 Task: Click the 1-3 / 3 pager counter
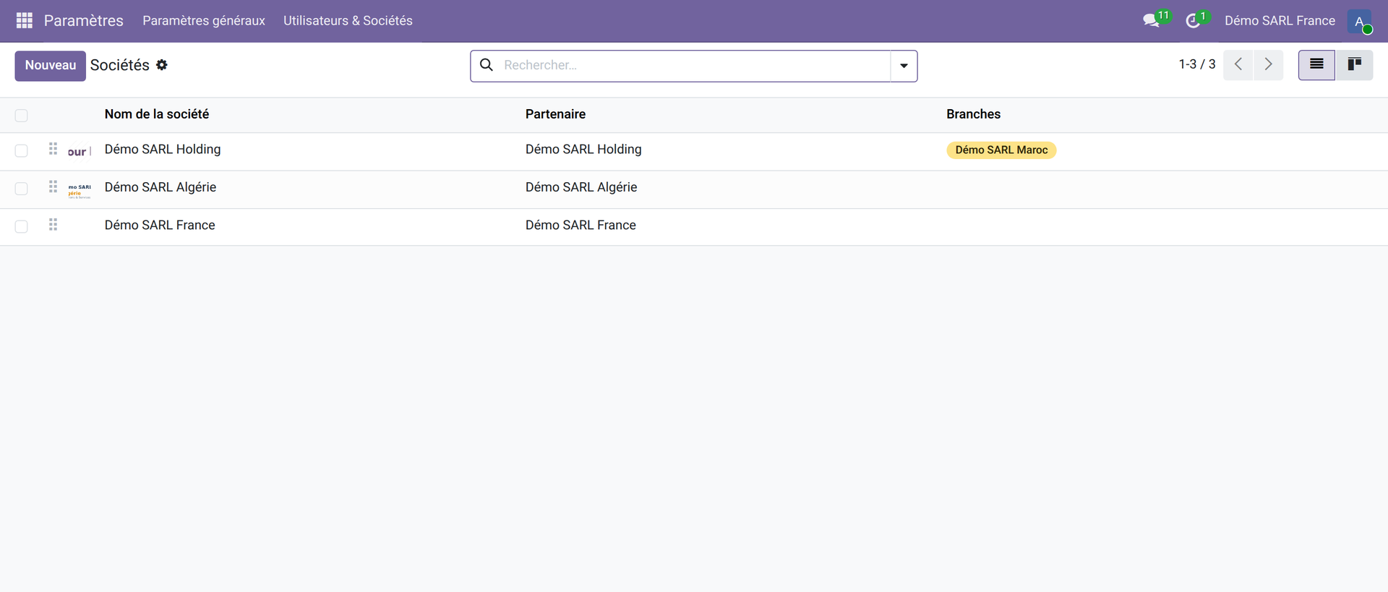coord(1197,64)
